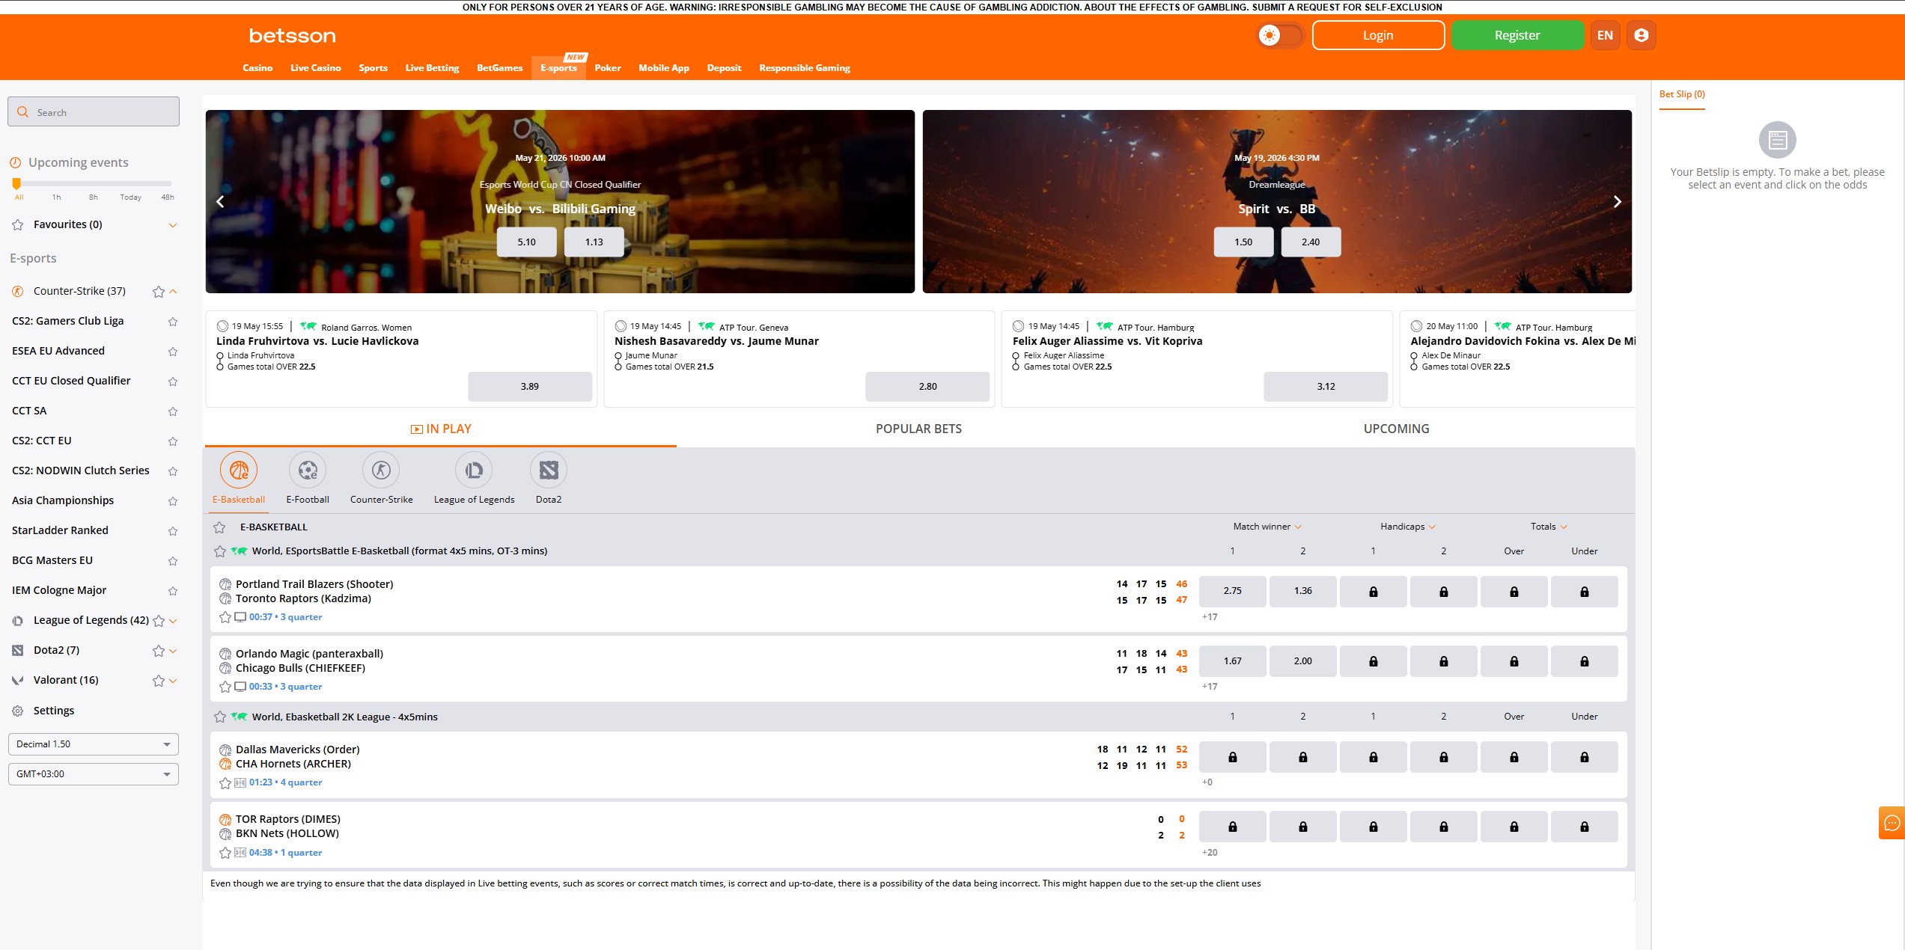Click the Search input field

94,112
